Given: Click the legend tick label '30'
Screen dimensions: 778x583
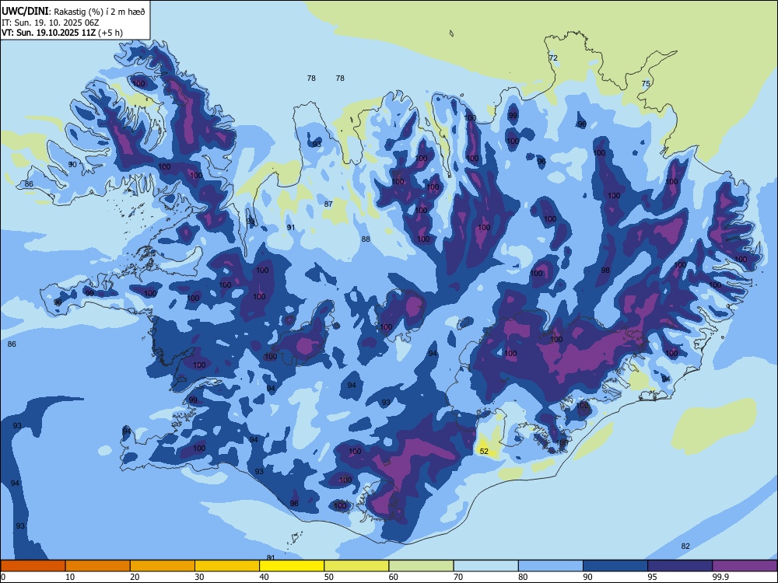Looking at the screenshot, I should [199, 577].
